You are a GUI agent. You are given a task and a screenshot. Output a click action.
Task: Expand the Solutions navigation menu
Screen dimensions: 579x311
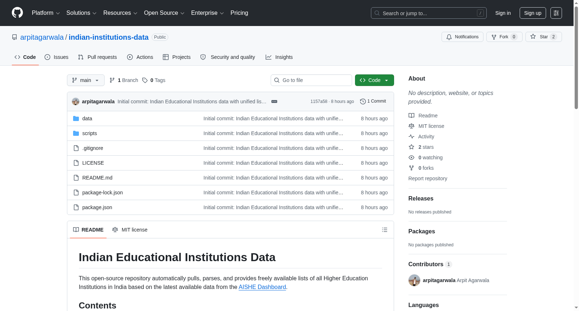point(81,13)
